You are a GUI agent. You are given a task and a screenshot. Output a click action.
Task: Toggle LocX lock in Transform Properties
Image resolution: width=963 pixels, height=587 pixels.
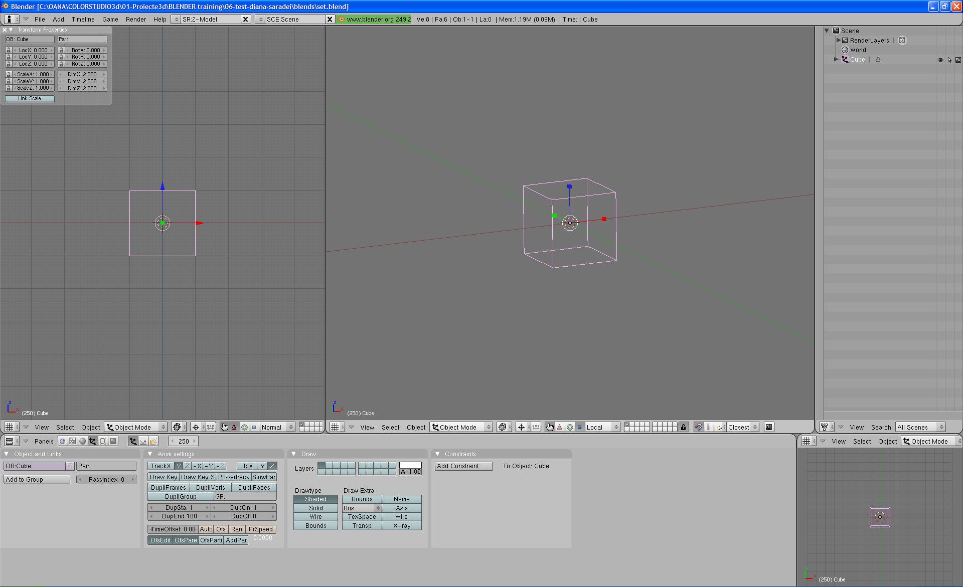tap(9, 50)
